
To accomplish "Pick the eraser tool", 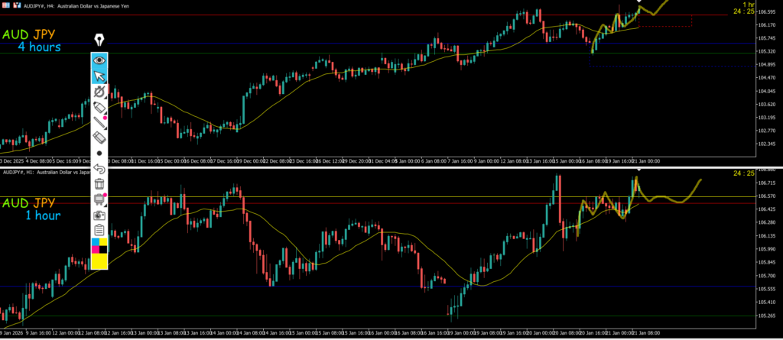I will pos(99,138).
